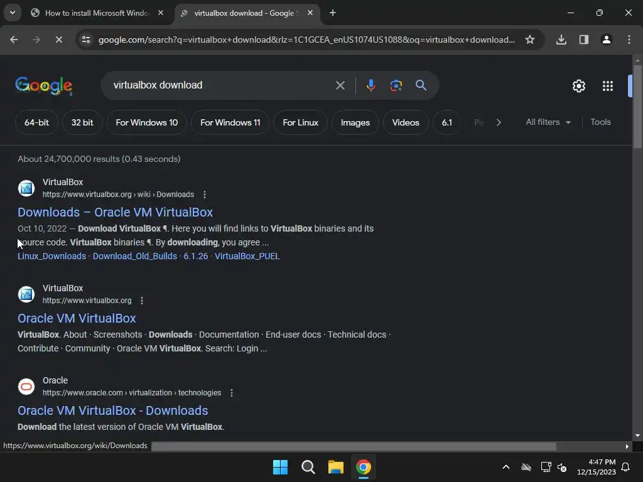Switch to Videos results
The height and width of the screenshot is (482, 643).
[406, 122]
